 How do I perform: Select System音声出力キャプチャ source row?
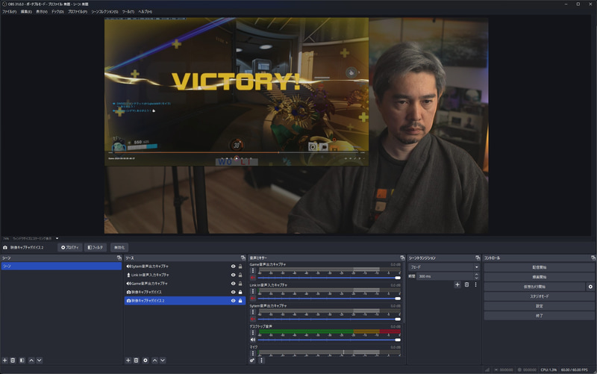click(184, 267)
